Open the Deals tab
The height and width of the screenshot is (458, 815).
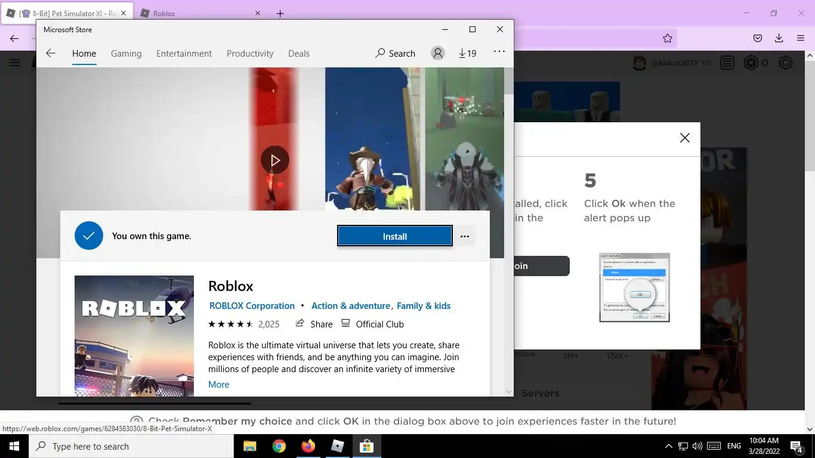[298, 53]
